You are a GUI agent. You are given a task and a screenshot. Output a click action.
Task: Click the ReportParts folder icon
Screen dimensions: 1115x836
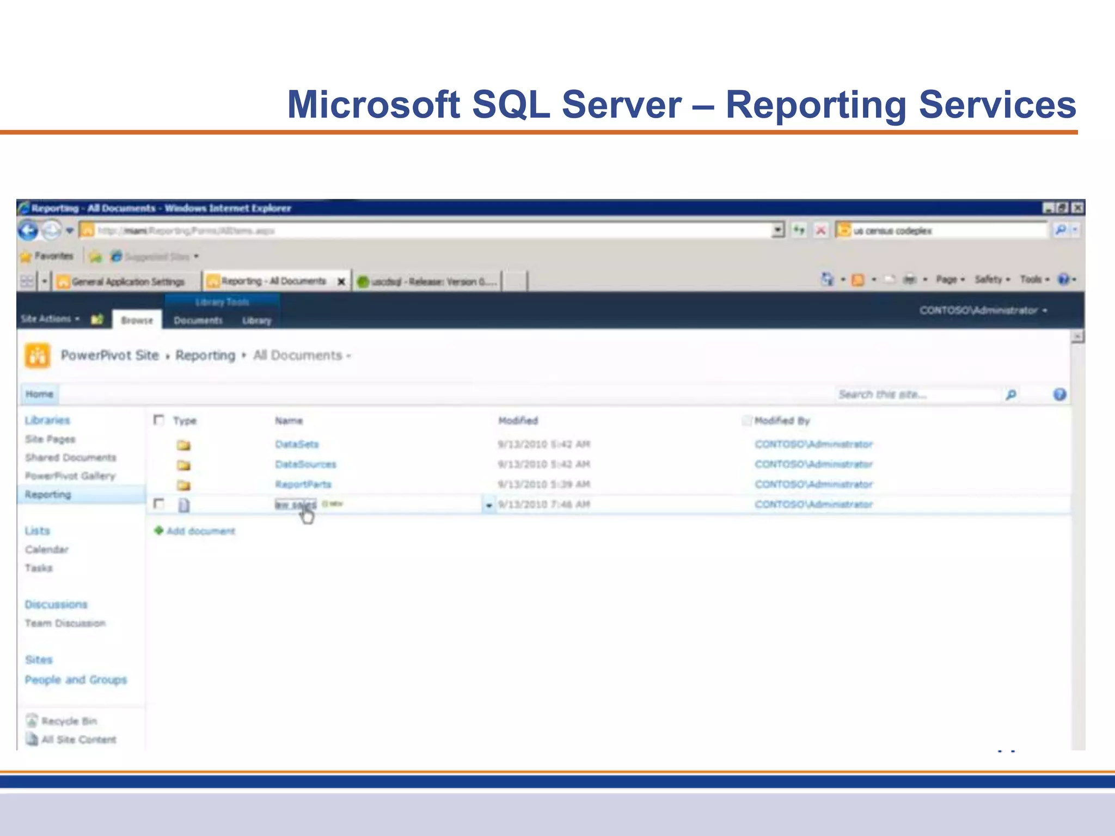184,485
